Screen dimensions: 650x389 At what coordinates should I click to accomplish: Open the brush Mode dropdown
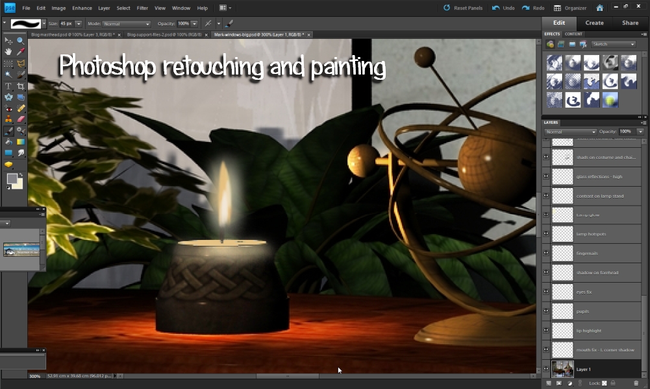point(127,24)
